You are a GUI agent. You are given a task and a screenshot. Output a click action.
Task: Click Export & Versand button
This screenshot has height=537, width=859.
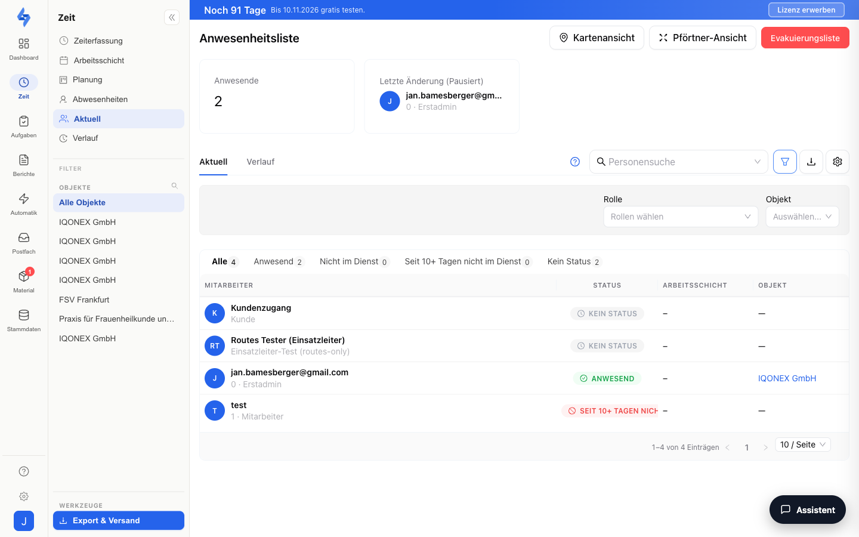(x=119, y=520)
